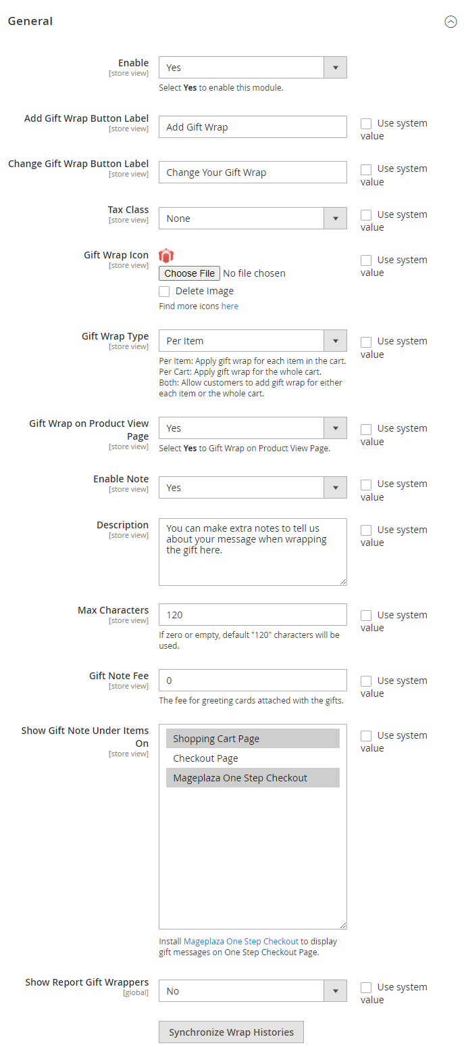The image size is (464, 1056).
Task: Click the gift wrap icon image
Action: [x=166, y=256]
